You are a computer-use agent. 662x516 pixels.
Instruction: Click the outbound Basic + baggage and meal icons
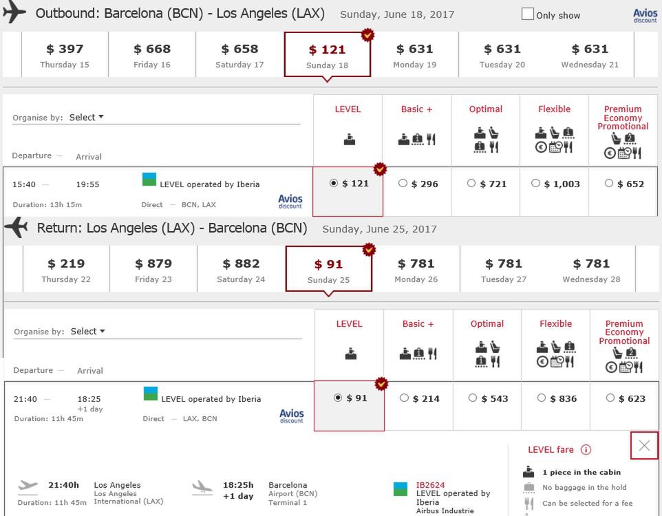pyautogui.click(x=417, y=140)
